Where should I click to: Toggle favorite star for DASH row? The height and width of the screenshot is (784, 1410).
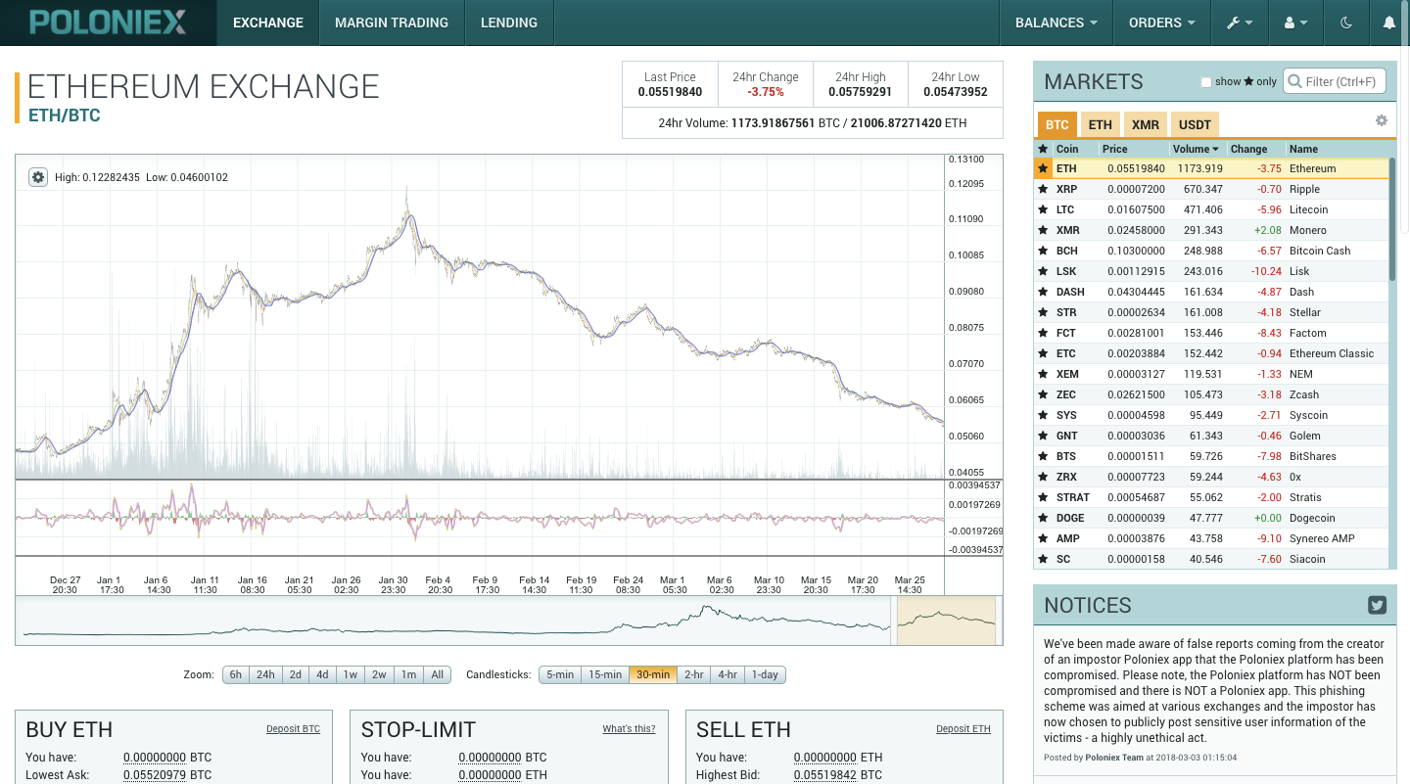point(1043,292)
